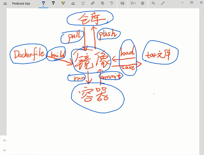
Task: Open the search tool
Action: (154, 3)
